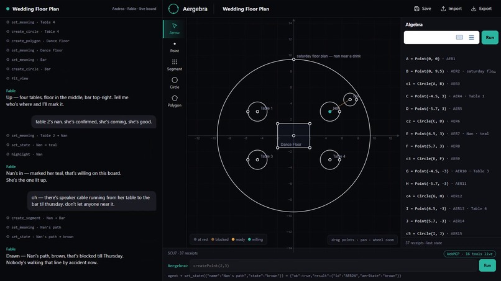
Task: Click the Save button
Action: (423, 9)
